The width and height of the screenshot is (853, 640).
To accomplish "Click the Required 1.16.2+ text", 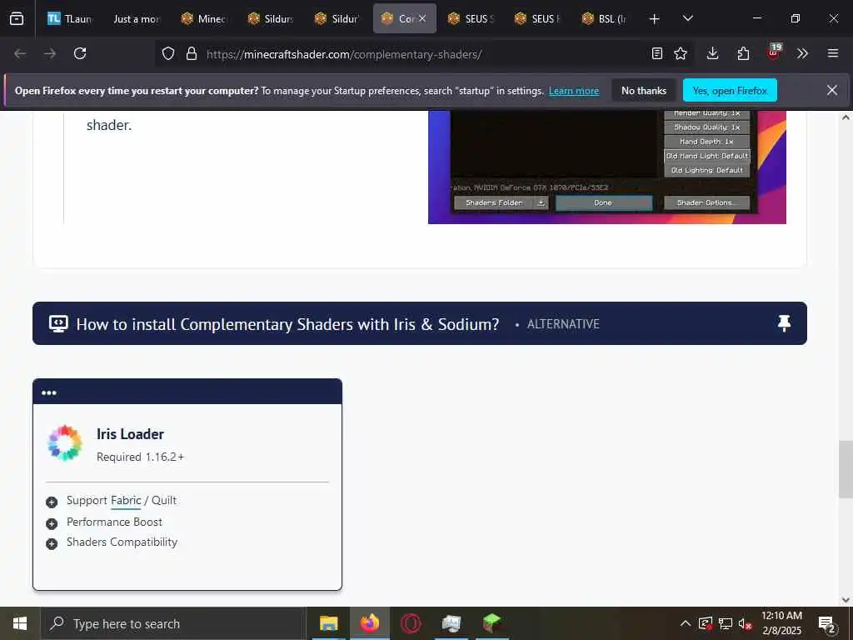I will [x=140, y=457].
